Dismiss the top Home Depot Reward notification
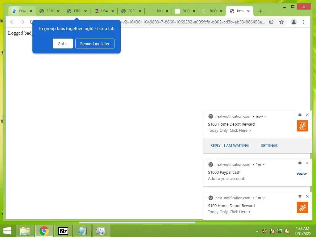Image resolution: width=316 pixels, height=237 pixels. click(307, 115)
